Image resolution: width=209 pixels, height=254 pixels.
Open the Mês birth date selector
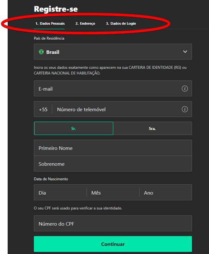pyautogui.click(x=113, y=192)
